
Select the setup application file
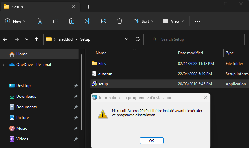[170, 84]
